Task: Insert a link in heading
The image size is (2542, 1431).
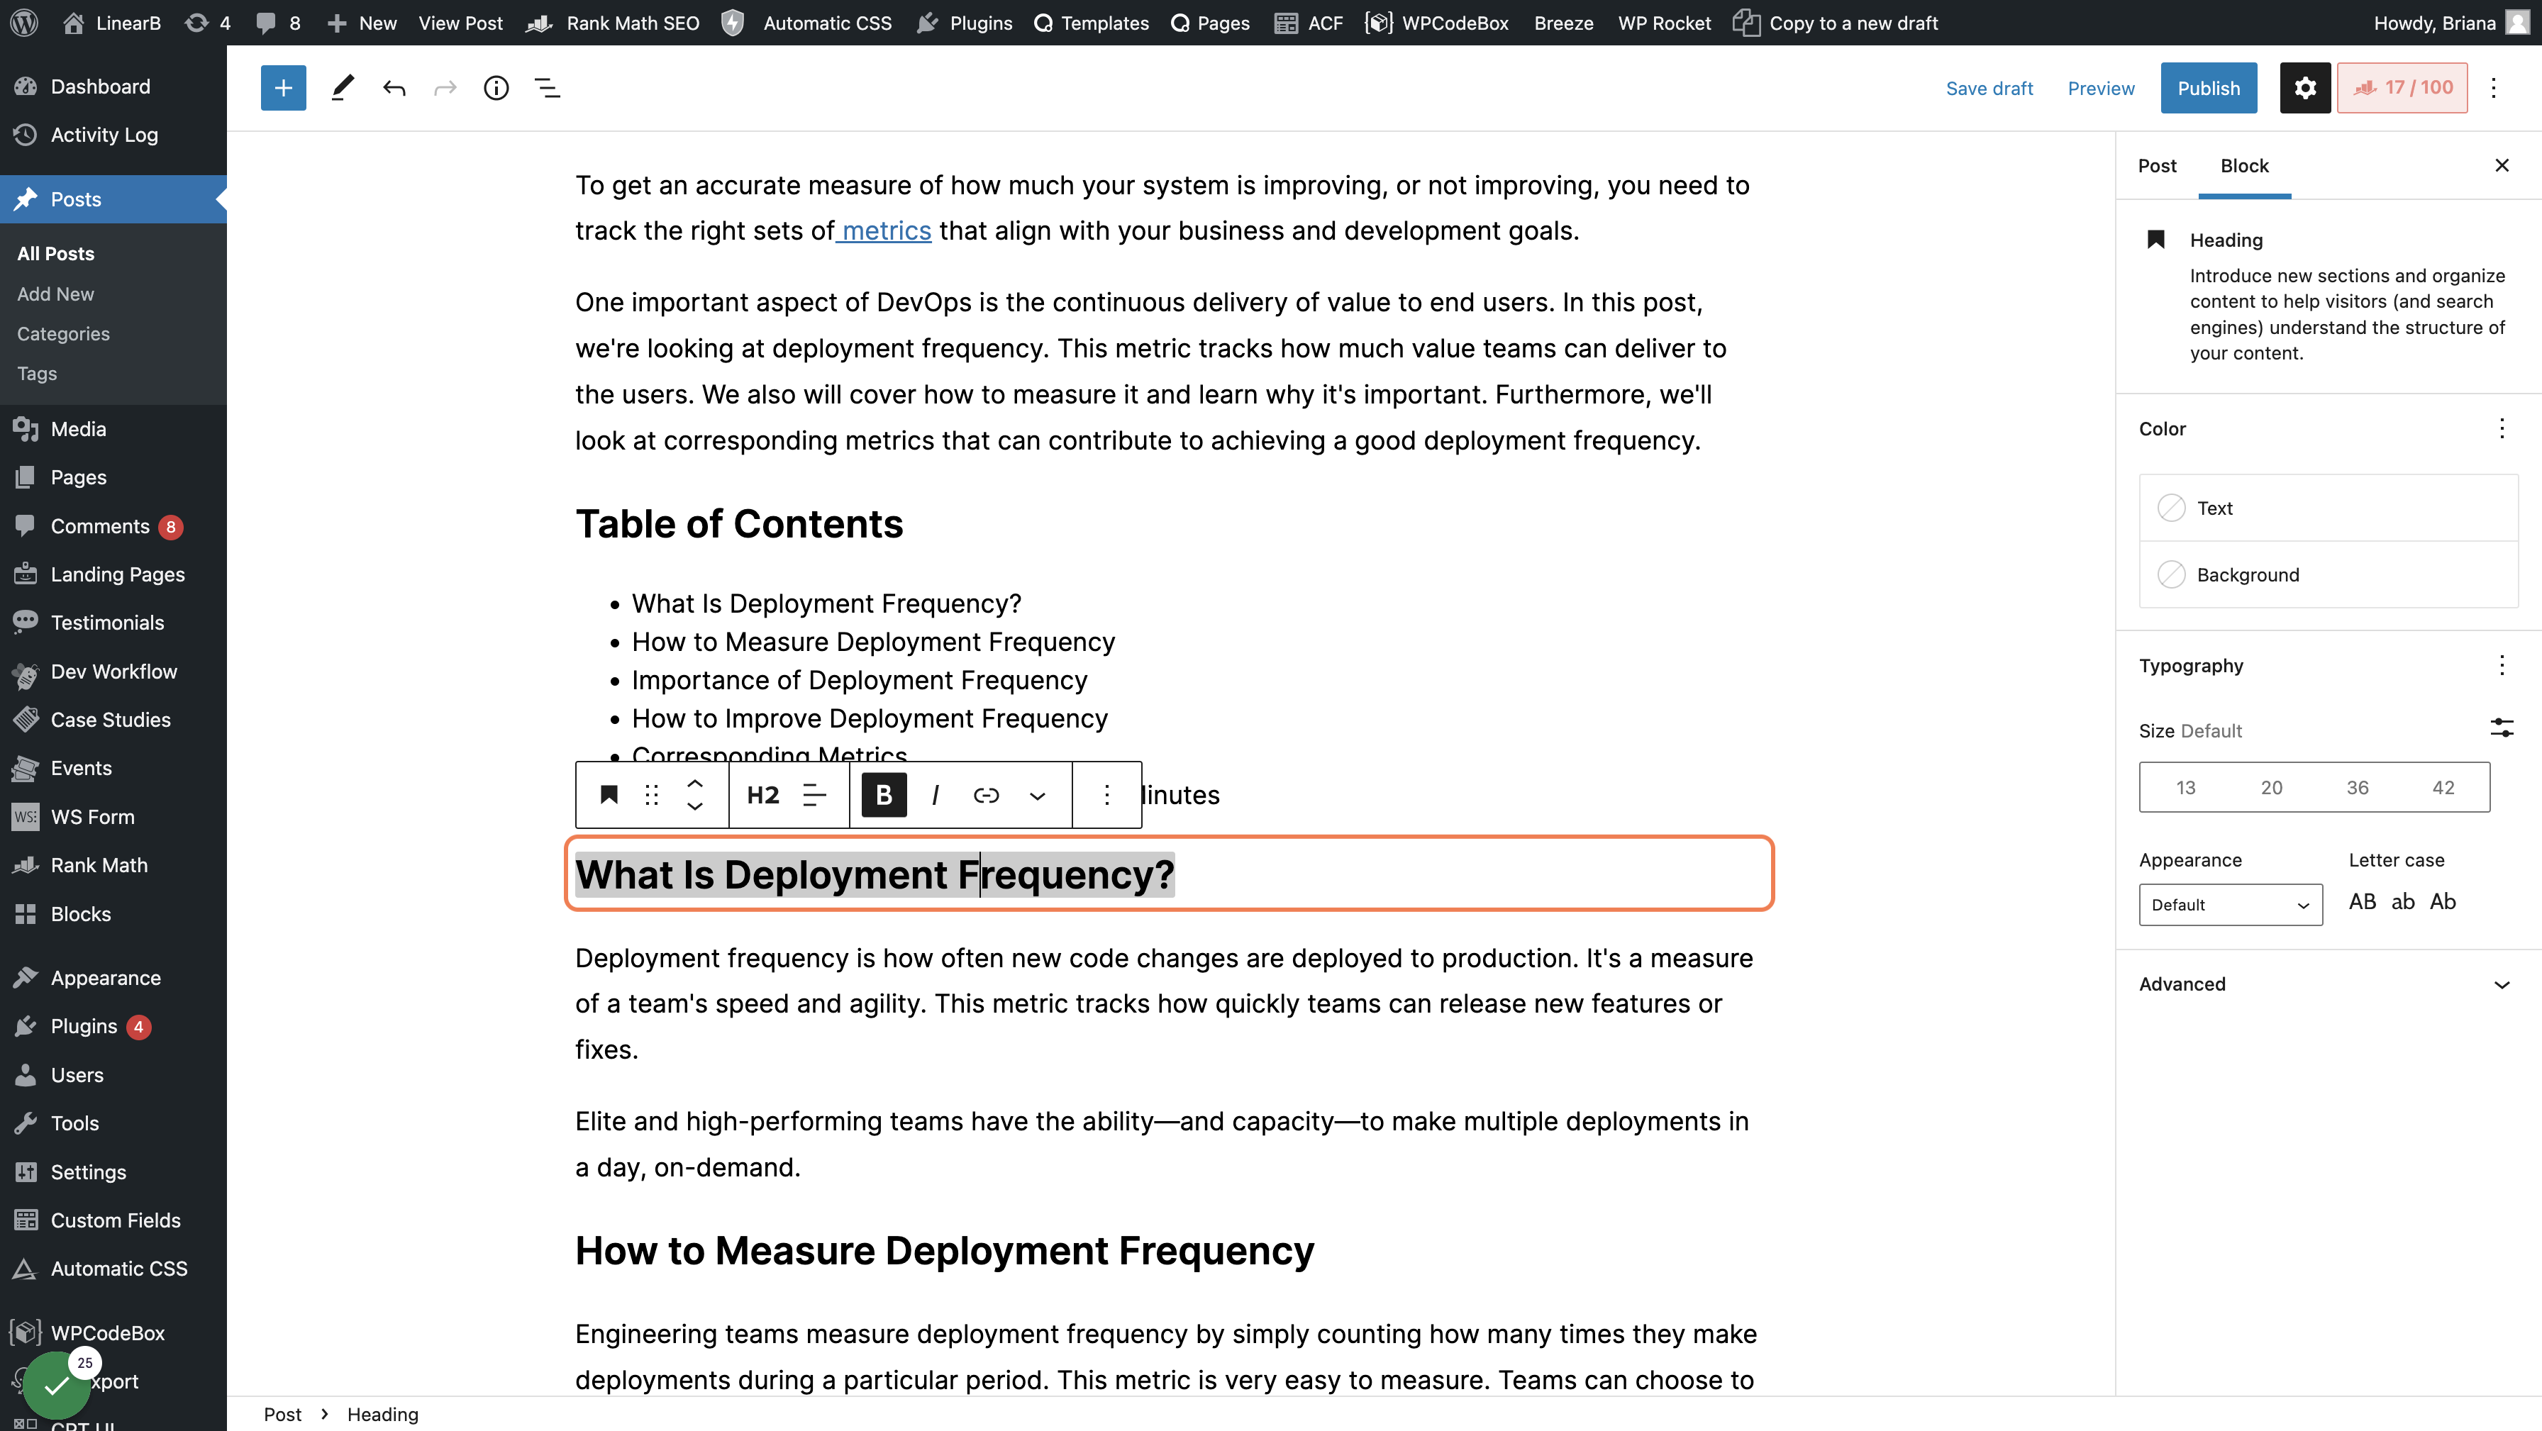Action: click(x=986, y=794)
